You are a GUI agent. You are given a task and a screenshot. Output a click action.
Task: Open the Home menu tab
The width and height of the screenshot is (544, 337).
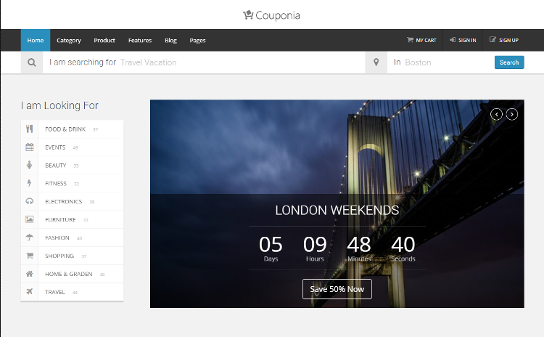pyautogui.click(x=36, y=40)
